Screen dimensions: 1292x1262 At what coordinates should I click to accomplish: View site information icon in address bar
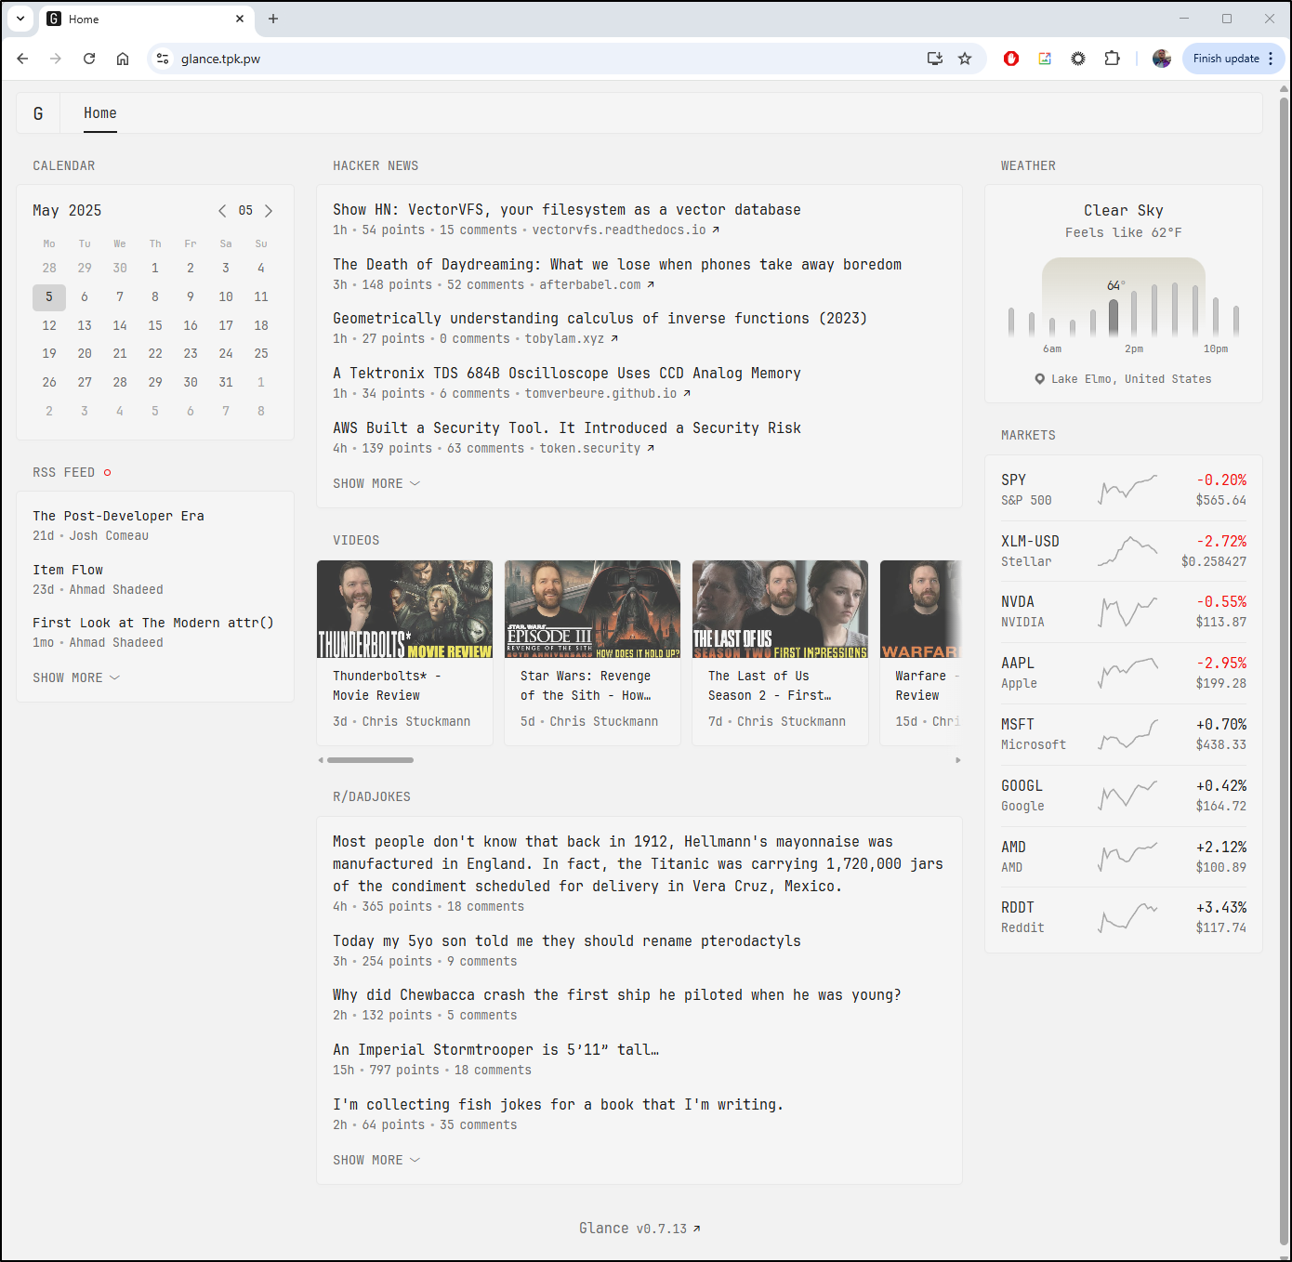[163, 59]
